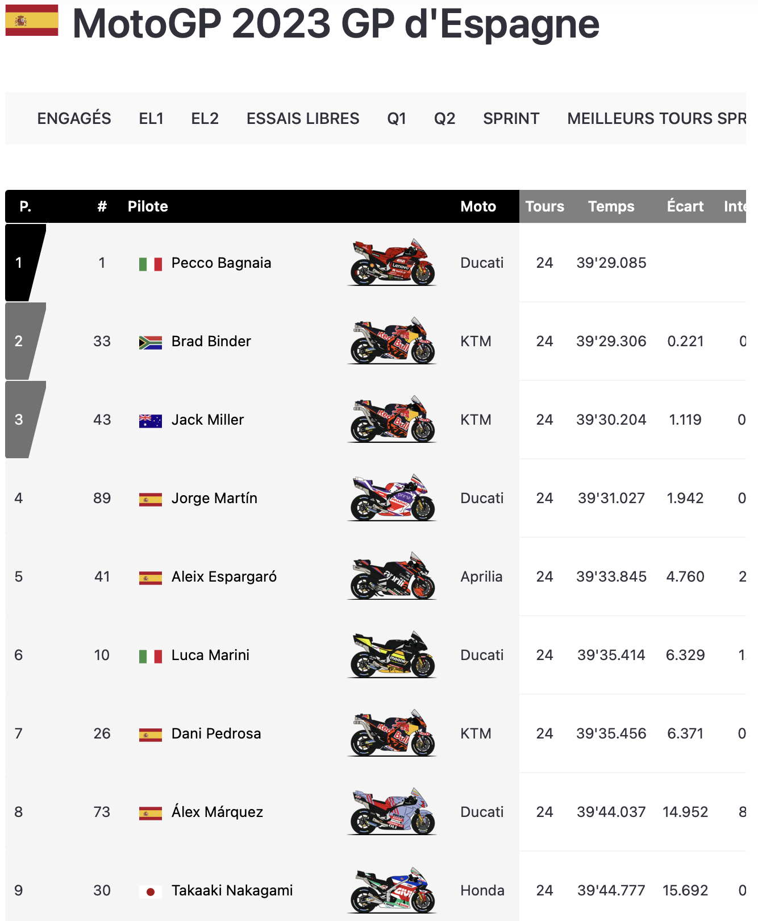Click Aleix Espargaró's black Aprilia bike icon

click(x=392, y=576)
